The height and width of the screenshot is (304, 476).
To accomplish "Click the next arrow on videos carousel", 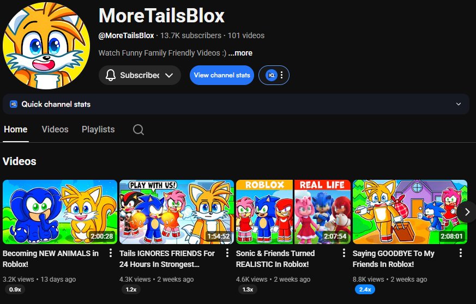I will pos(467,212).
